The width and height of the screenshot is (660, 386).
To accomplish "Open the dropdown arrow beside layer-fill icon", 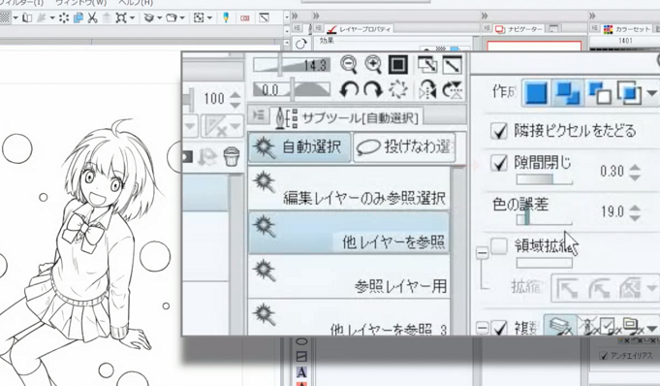I will tap(160, 17).
